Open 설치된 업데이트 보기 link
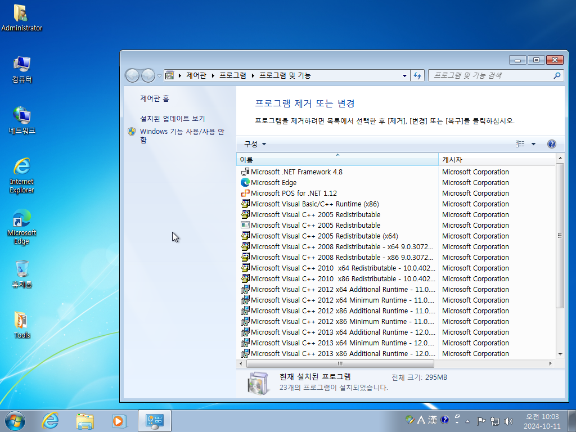 click(x=172, y=119)
